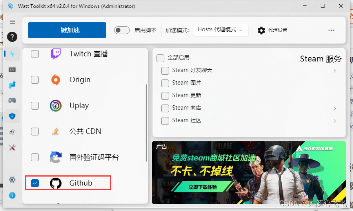Click the Origin logo icon
The image size is (353, 211).
click(56, 80)
